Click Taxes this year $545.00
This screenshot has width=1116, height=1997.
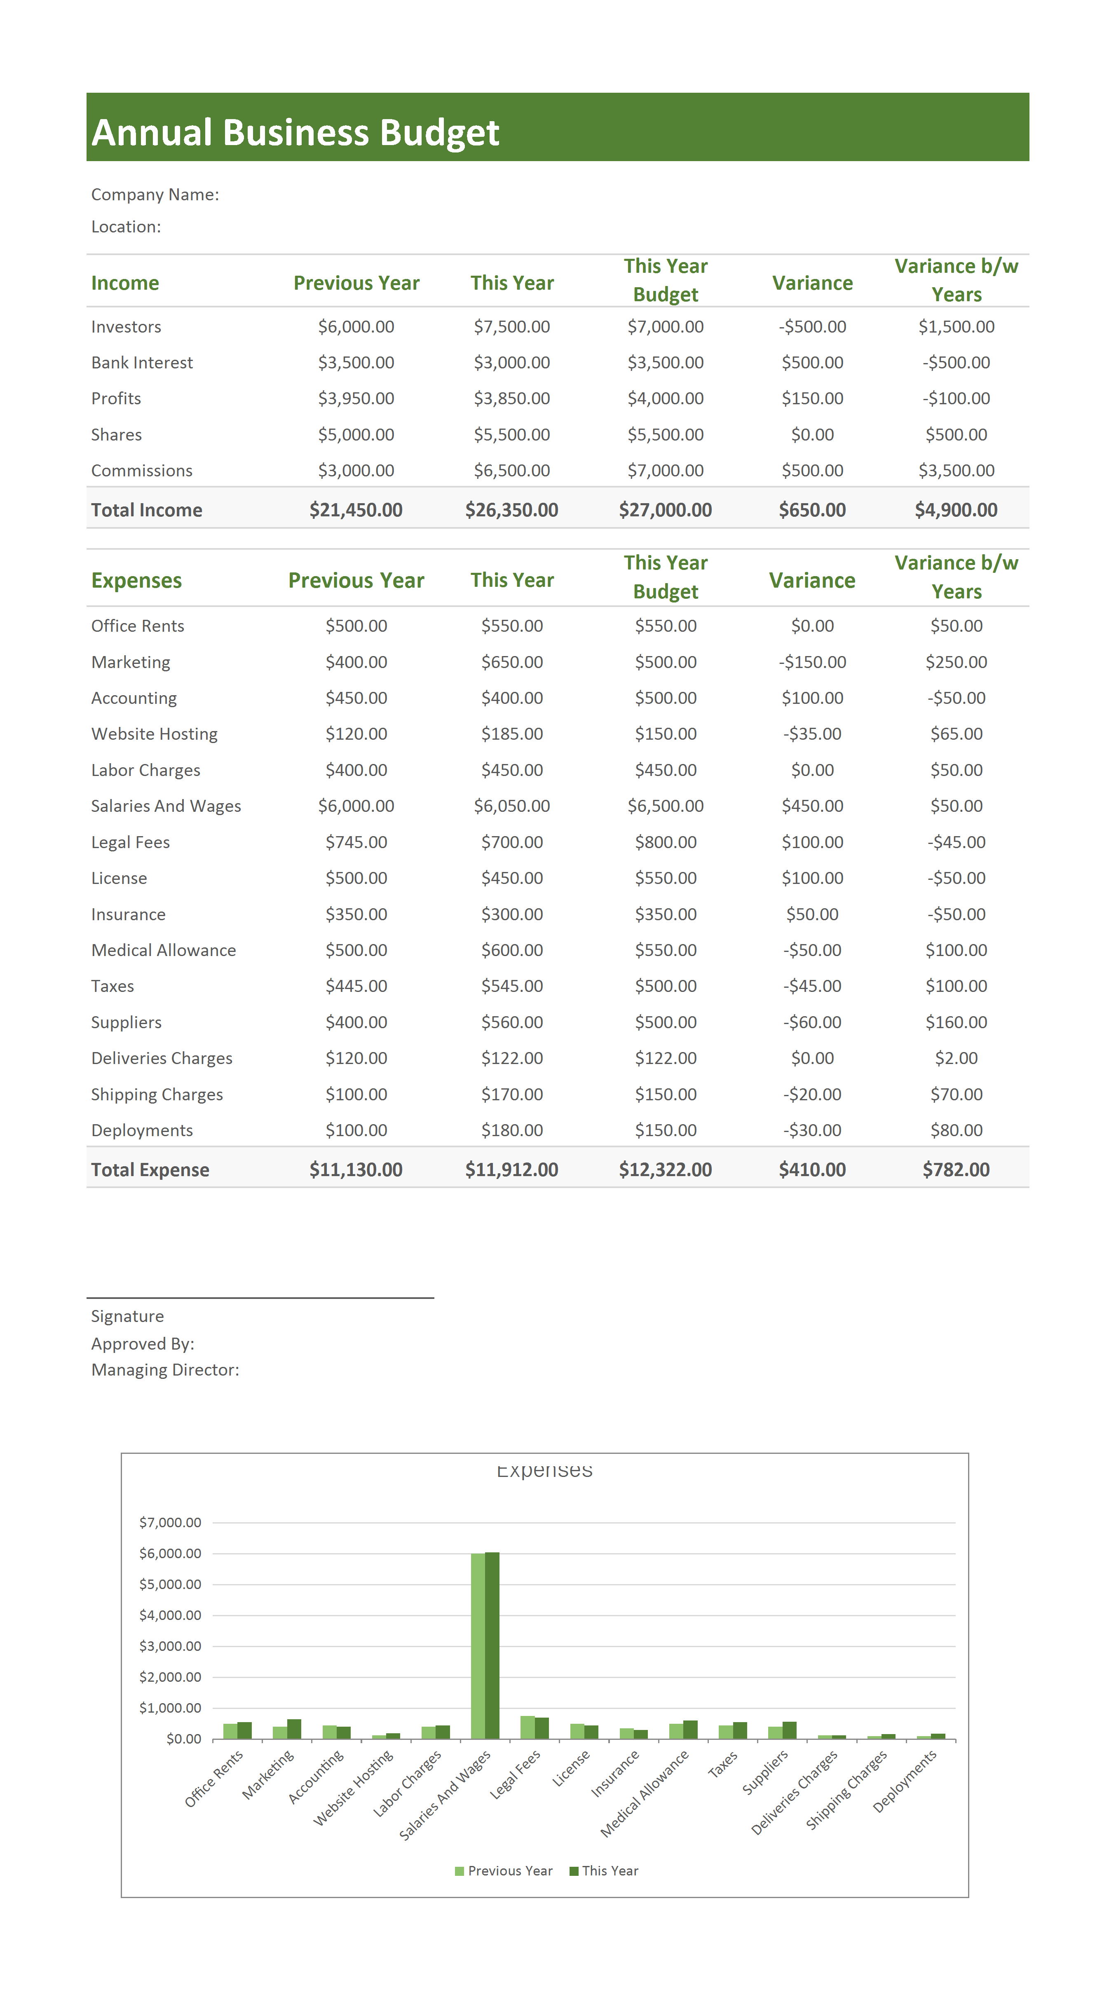[x=512, y=986]
